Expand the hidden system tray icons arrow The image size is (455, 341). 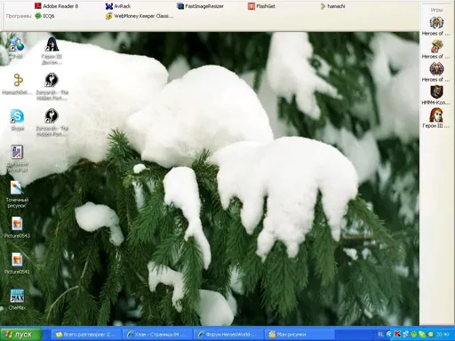389,335
